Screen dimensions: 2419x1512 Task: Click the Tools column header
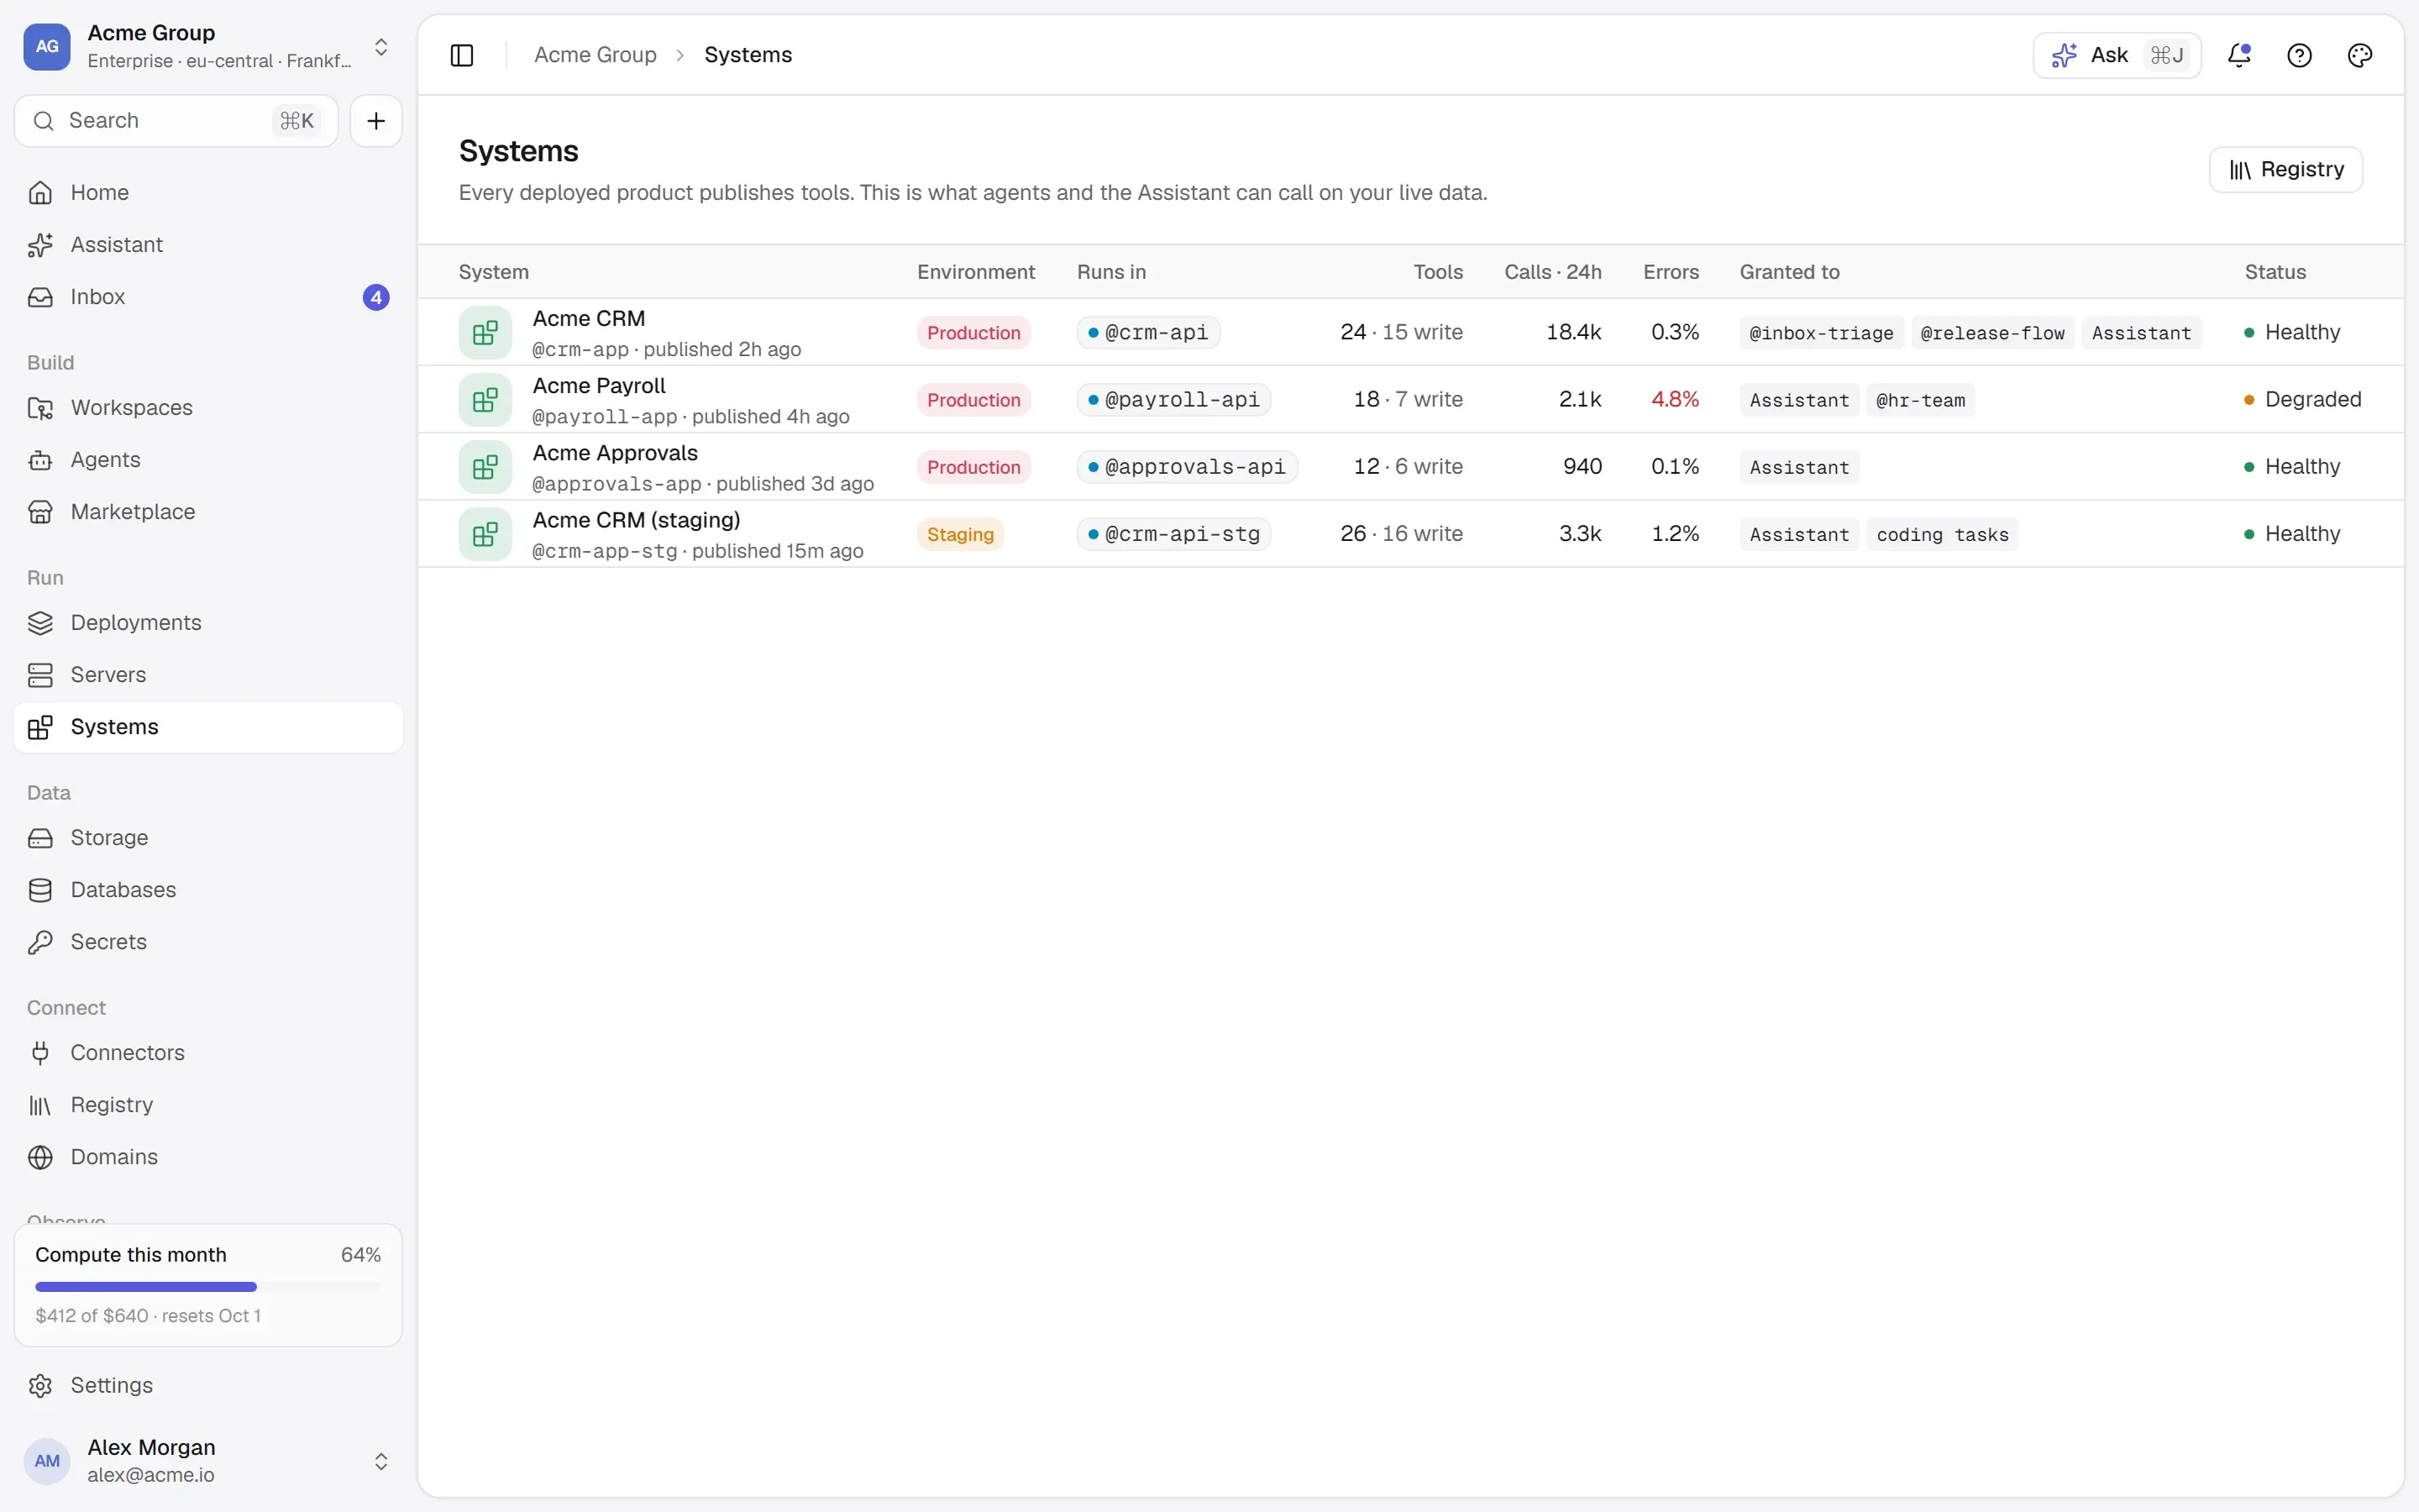coord(1437,272)
